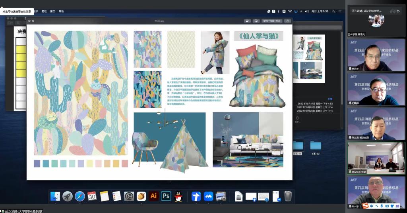Open the QQ penguin app in dock
This screenshot has height=213, width=407.
pos(178,196)
